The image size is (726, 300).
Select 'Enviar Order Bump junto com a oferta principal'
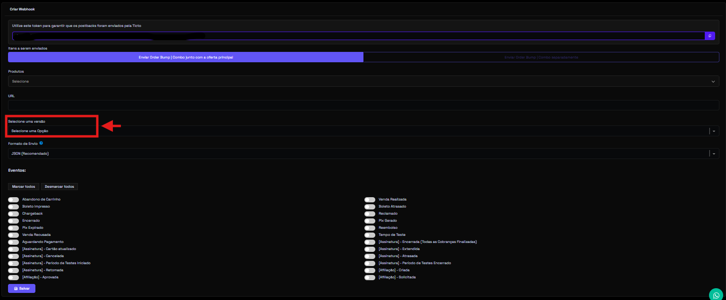(x=186, y=57)
